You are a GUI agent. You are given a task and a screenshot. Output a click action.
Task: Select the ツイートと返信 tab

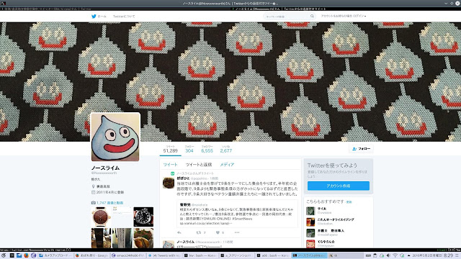199,165
